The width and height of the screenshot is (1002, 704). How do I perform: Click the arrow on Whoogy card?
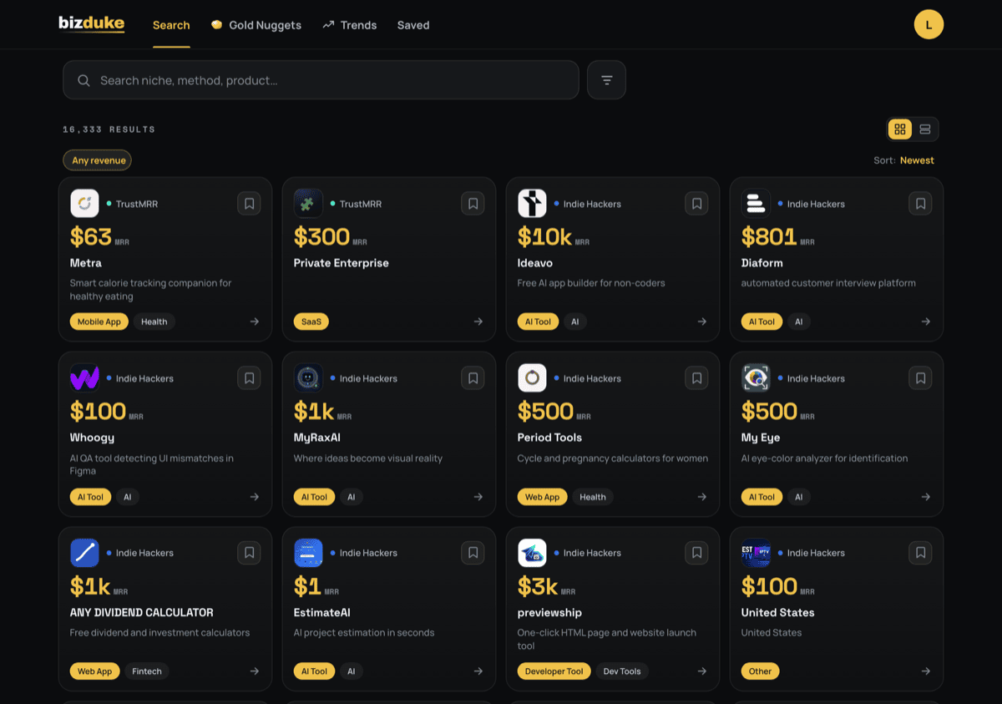255,497
